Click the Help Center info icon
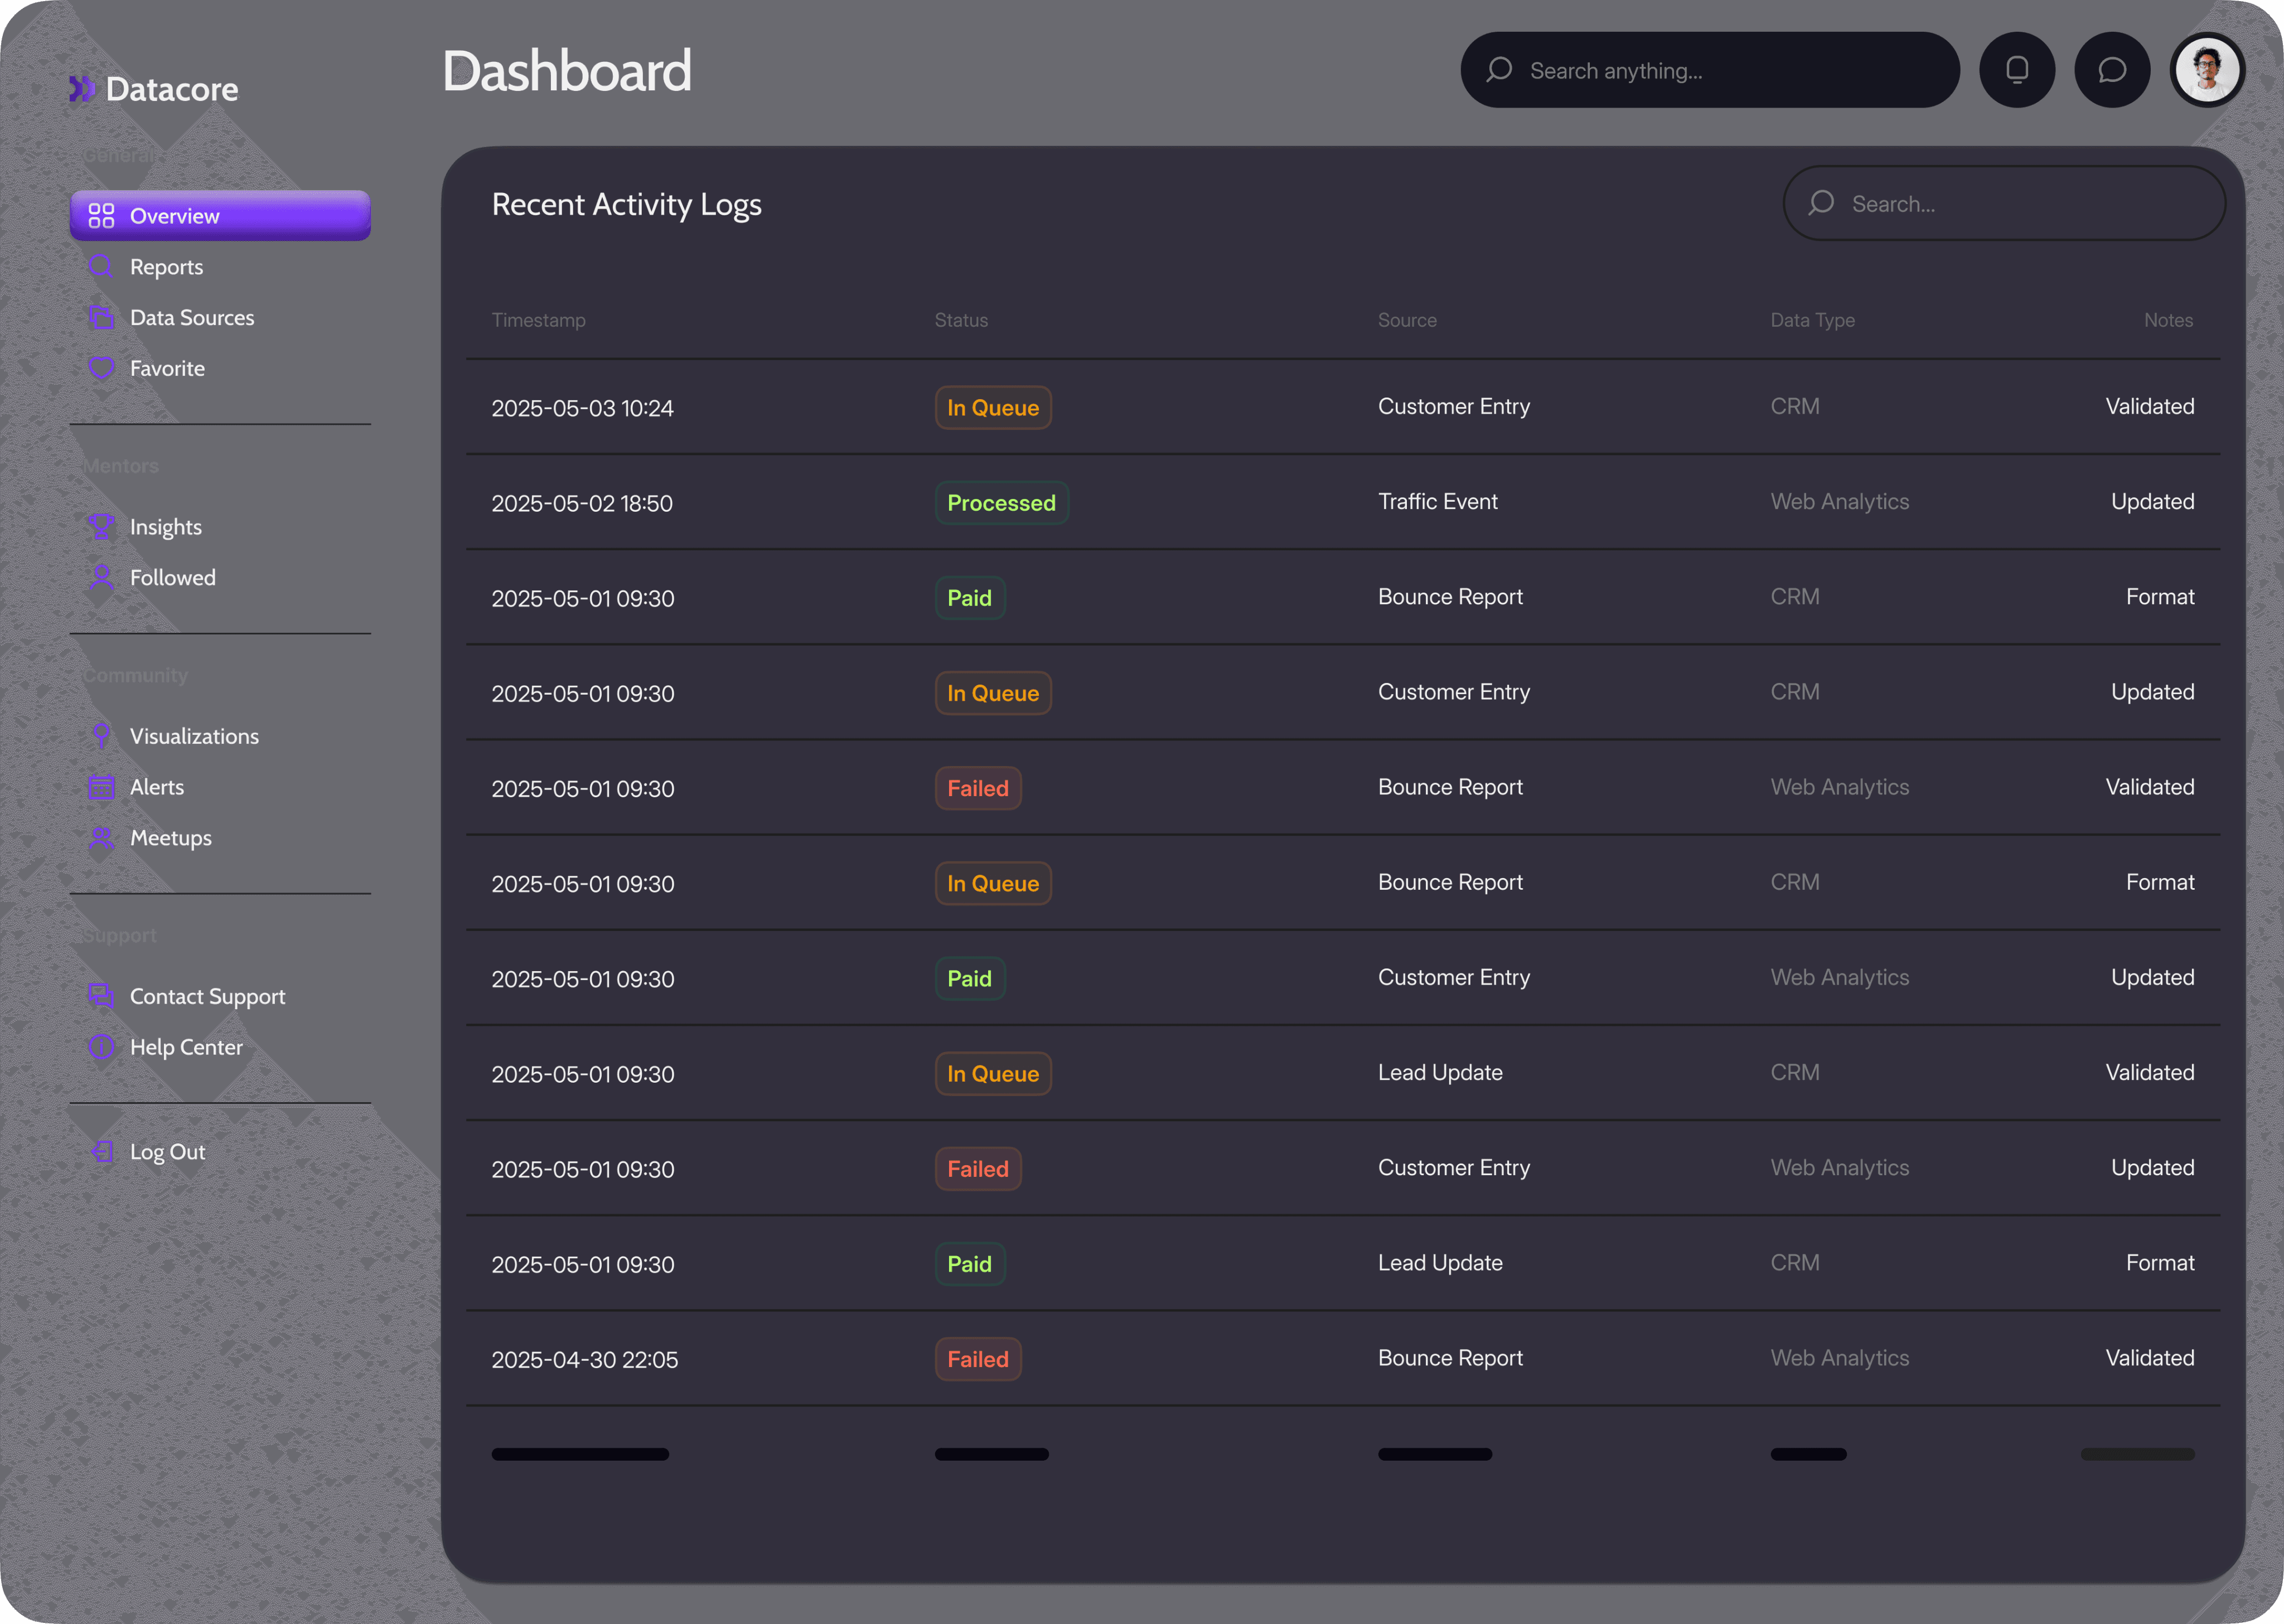2284x1624 pixels. point(101,1047)
